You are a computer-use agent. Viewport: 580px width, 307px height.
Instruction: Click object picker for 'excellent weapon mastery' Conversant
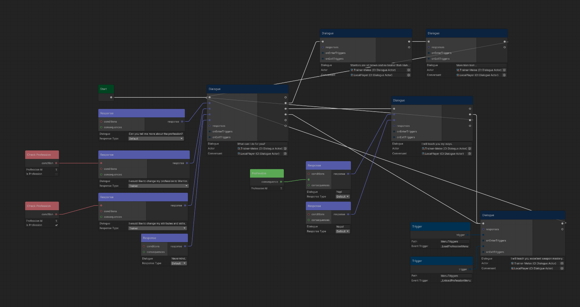tap(562, 268)
